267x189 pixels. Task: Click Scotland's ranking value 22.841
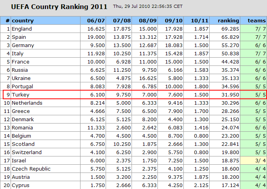point(230,144)
